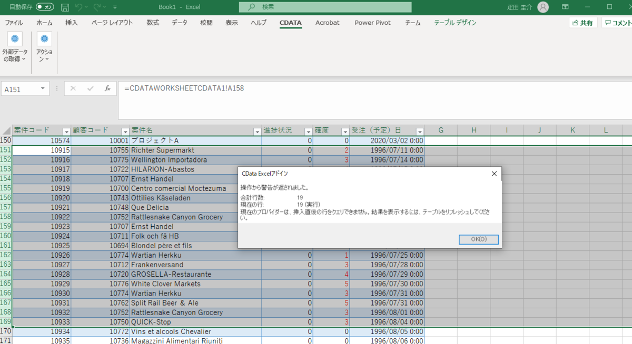Click the Cancel (X) icon in formula bar
The image size is (632, 344).
point(73,88)
